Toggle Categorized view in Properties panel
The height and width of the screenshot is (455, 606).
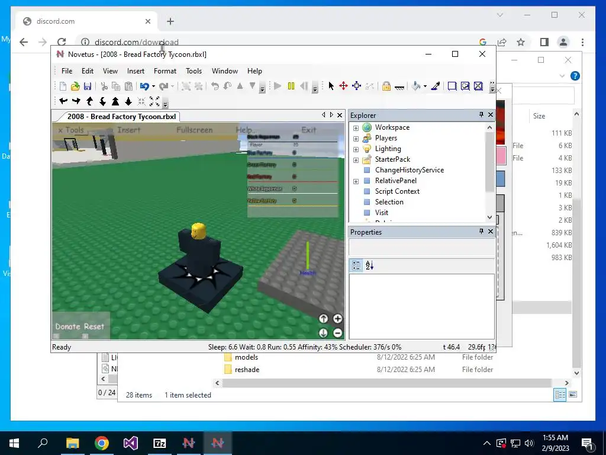(356, 265)
